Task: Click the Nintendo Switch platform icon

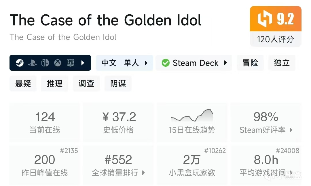Action: tap(45, 63)
